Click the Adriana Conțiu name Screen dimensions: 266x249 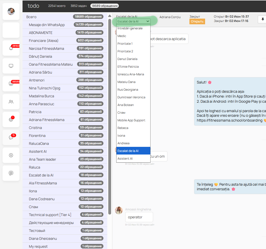coord(170,17)
